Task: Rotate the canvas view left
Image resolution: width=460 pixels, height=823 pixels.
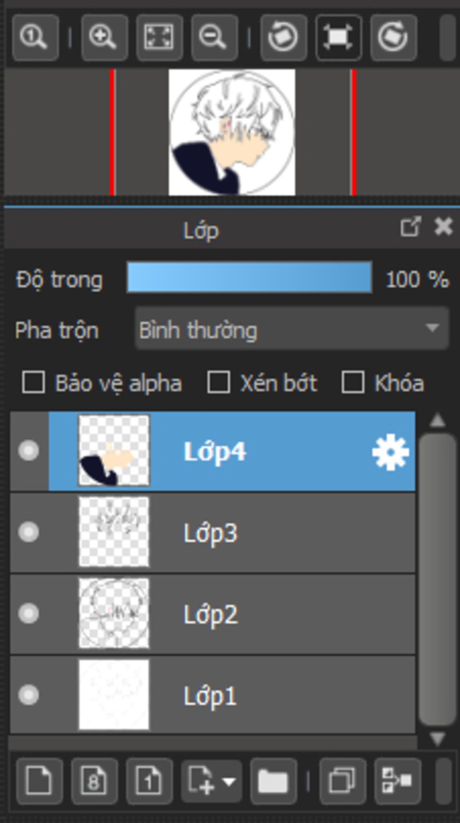Action: coord(283,37)
